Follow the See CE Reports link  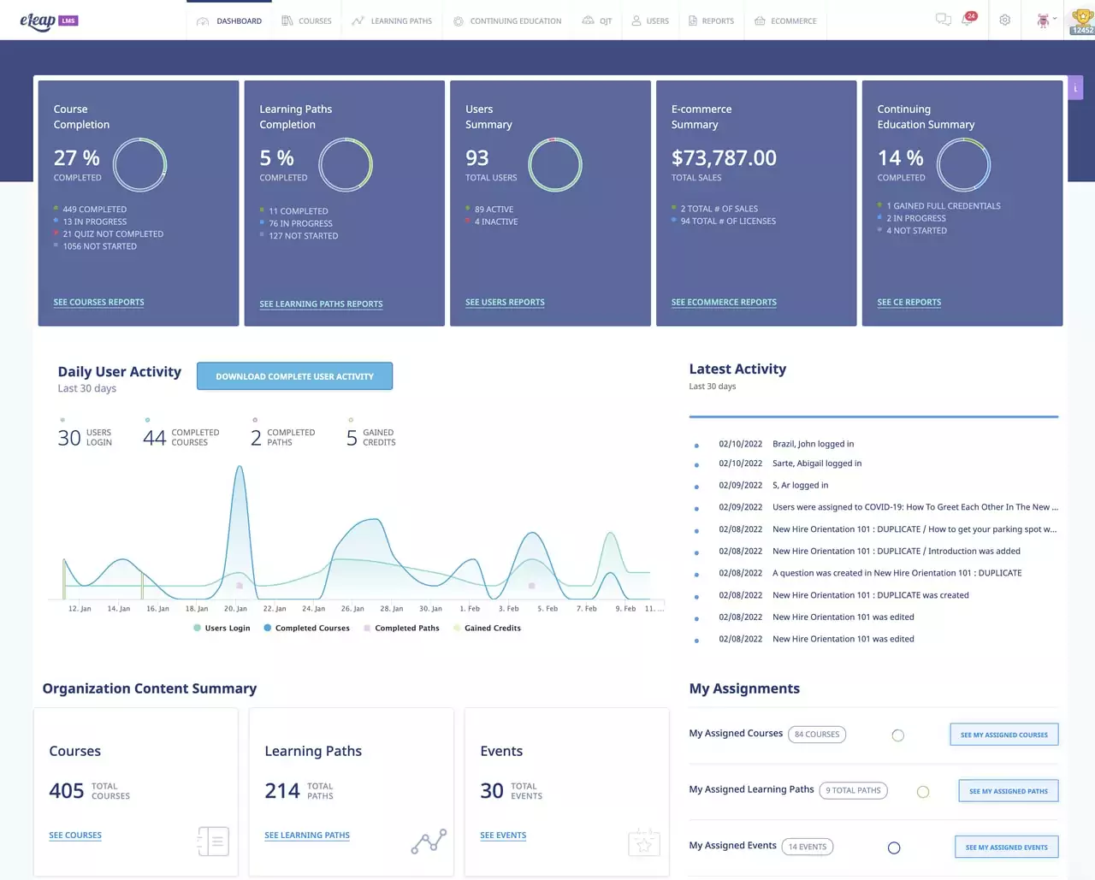(x=909, y=302)
